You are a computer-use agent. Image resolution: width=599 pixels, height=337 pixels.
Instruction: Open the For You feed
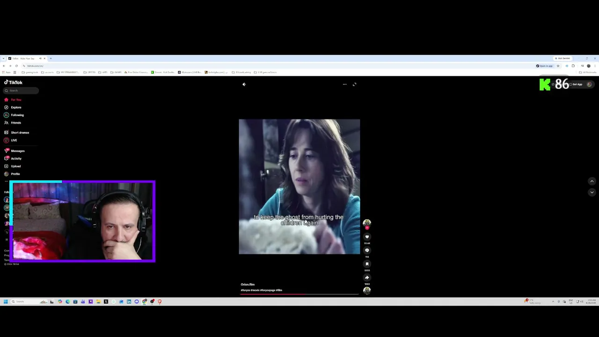16,100
